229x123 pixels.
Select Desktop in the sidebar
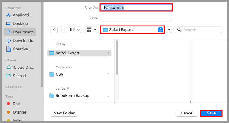[x=20, y=23]
